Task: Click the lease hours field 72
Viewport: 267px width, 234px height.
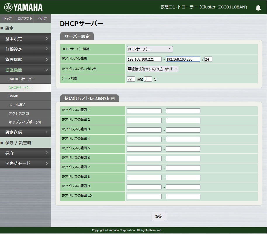Action: tap(131, 79)
